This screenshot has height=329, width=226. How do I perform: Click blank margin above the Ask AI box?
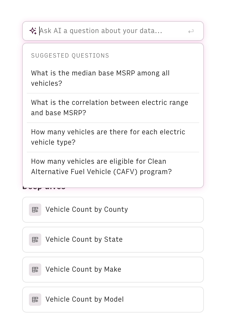click(113, 10)
